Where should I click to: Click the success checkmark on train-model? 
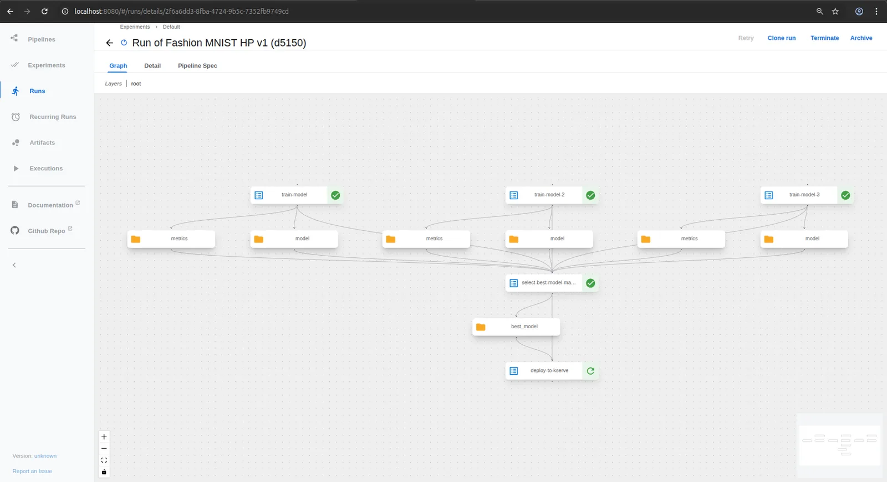(x=335, y=195)
